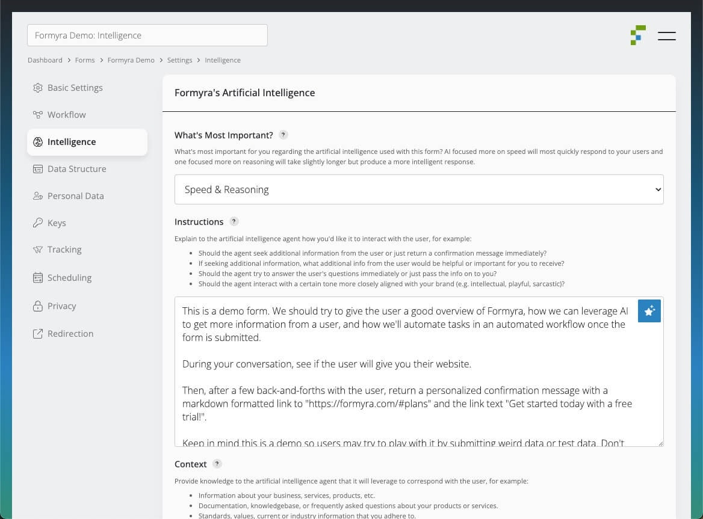Click the Data Structure table icon

[x=38, y=169]
